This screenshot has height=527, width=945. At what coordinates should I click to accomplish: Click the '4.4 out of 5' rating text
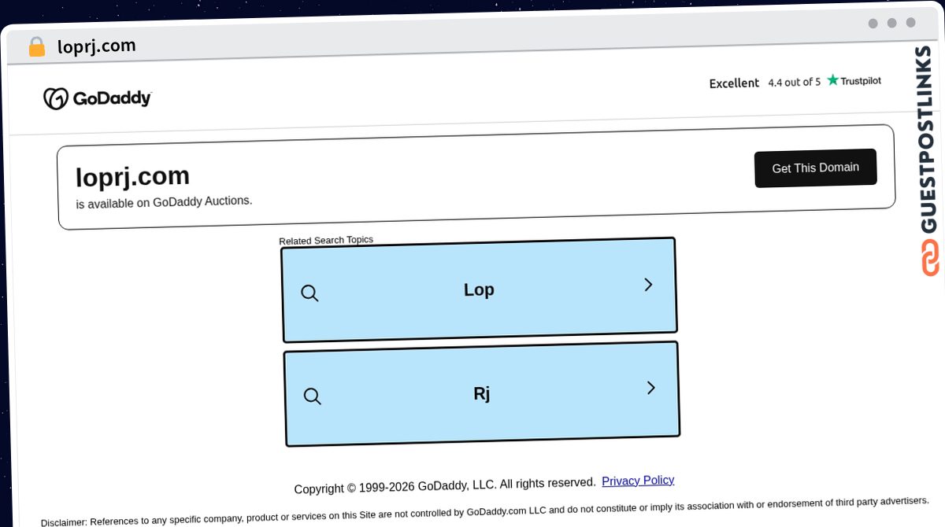(x=794, y=82)
